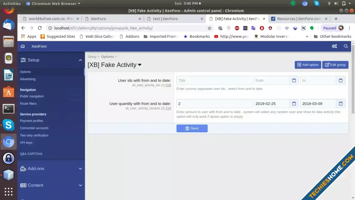This screenshot has height=200, width=355.
Task: Show hidden bookmarks overflow chevron
Action: click(307, 36)
